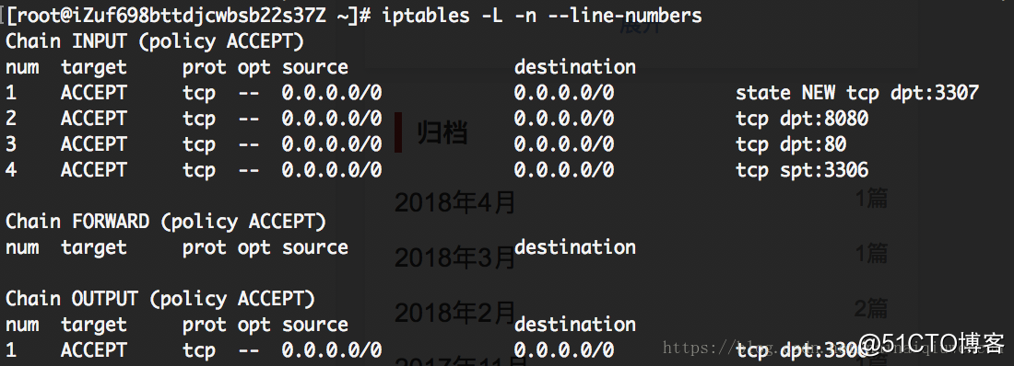Click rule number "1" in the INPUT chain
This screenshot has height=366, width=1014.
[x=11, y=93]
